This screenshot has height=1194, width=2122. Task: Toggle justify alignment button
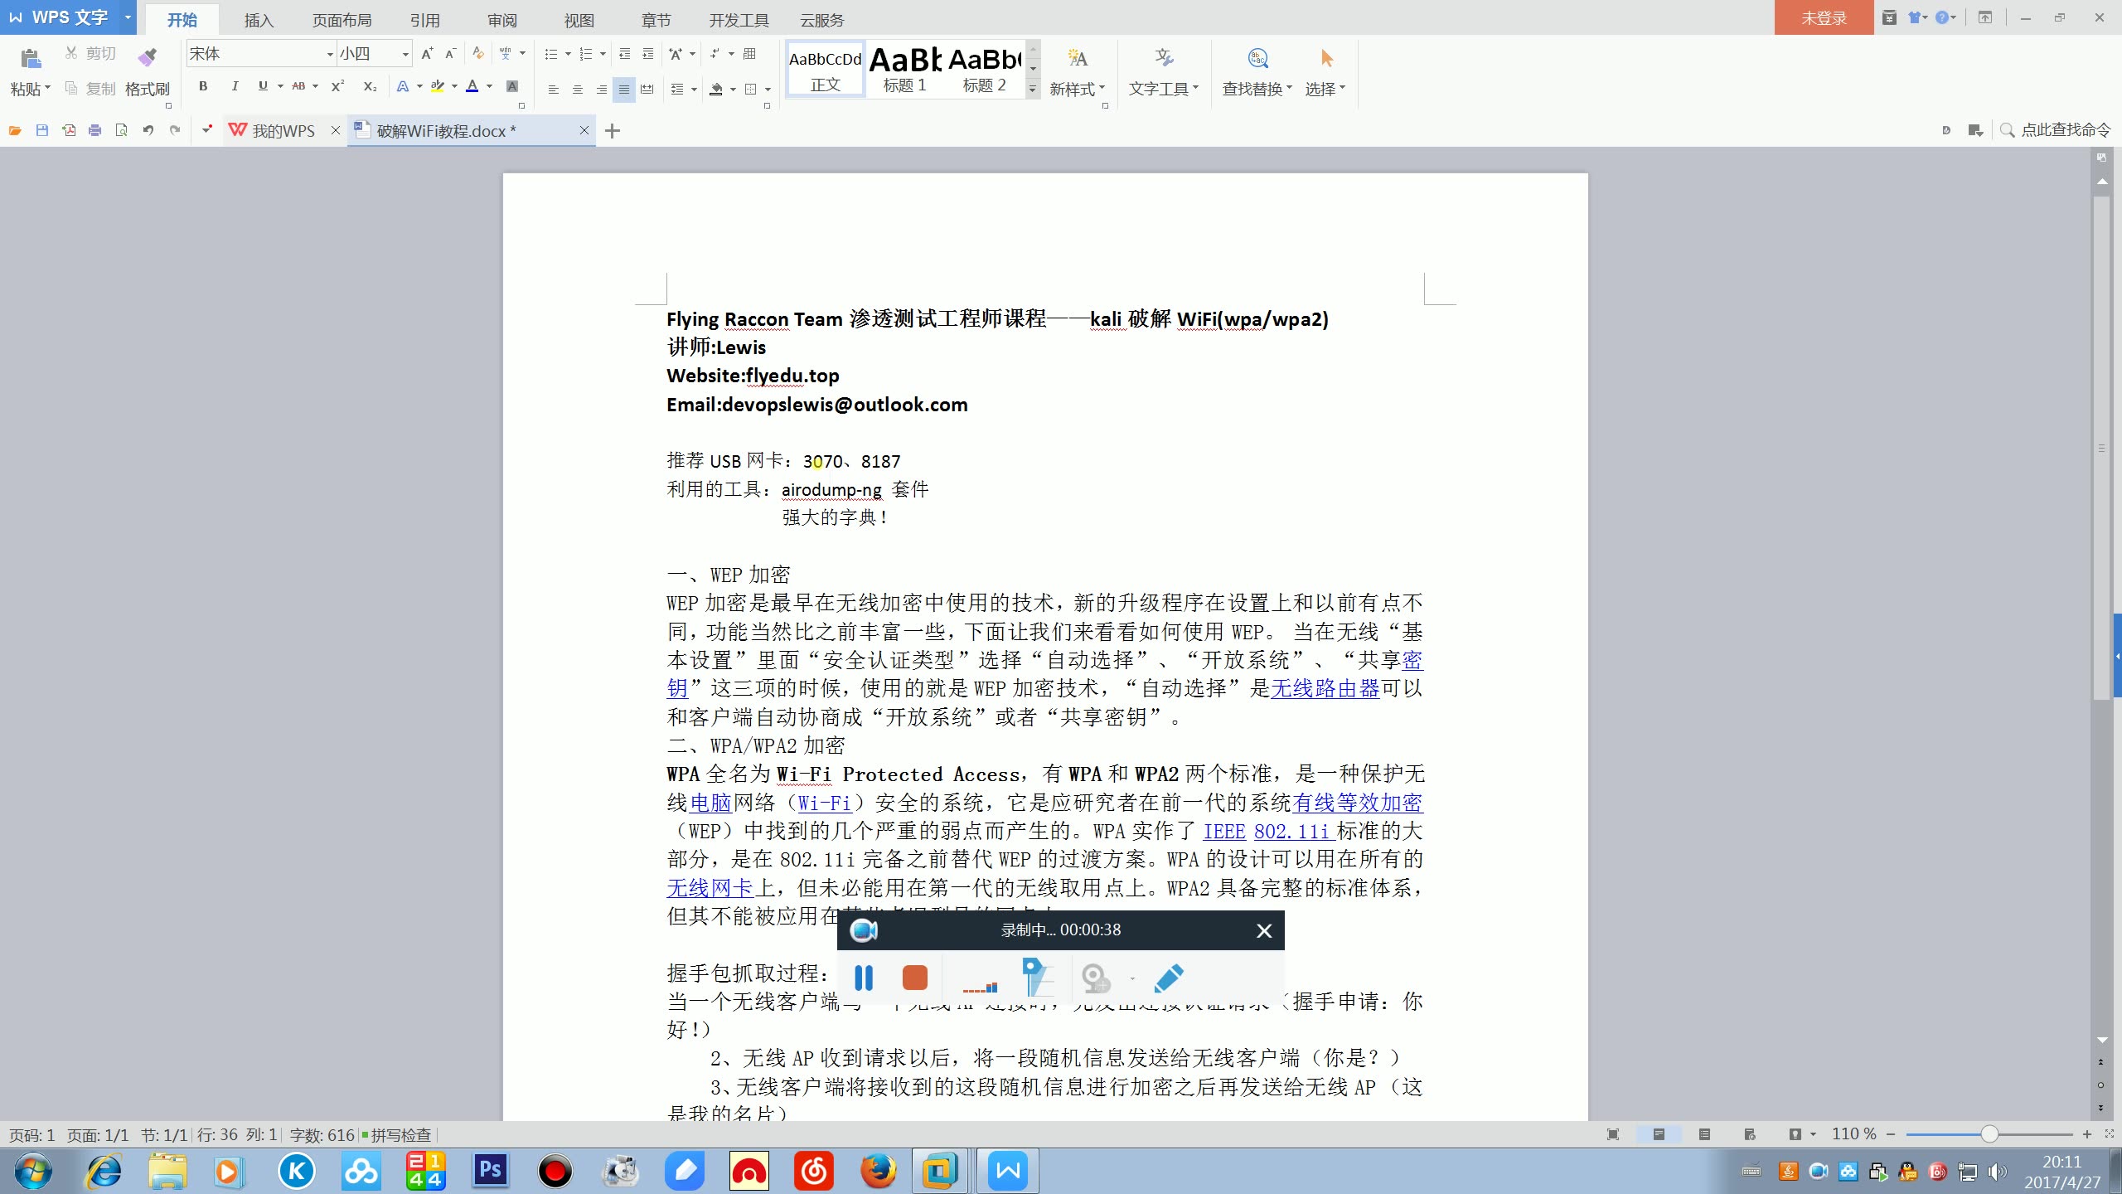[x=624, y=89]
